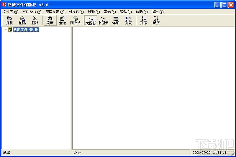
Task: Open the 密码 password menu
Action: [109, 12]
